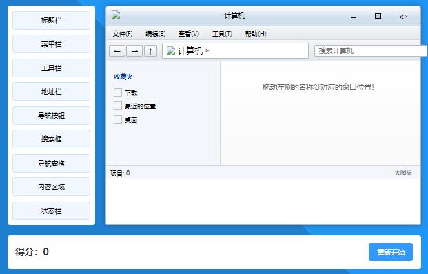The image size is (428, 274).
Task: Click the 最近的位置 item label
Action: point(140,106)
